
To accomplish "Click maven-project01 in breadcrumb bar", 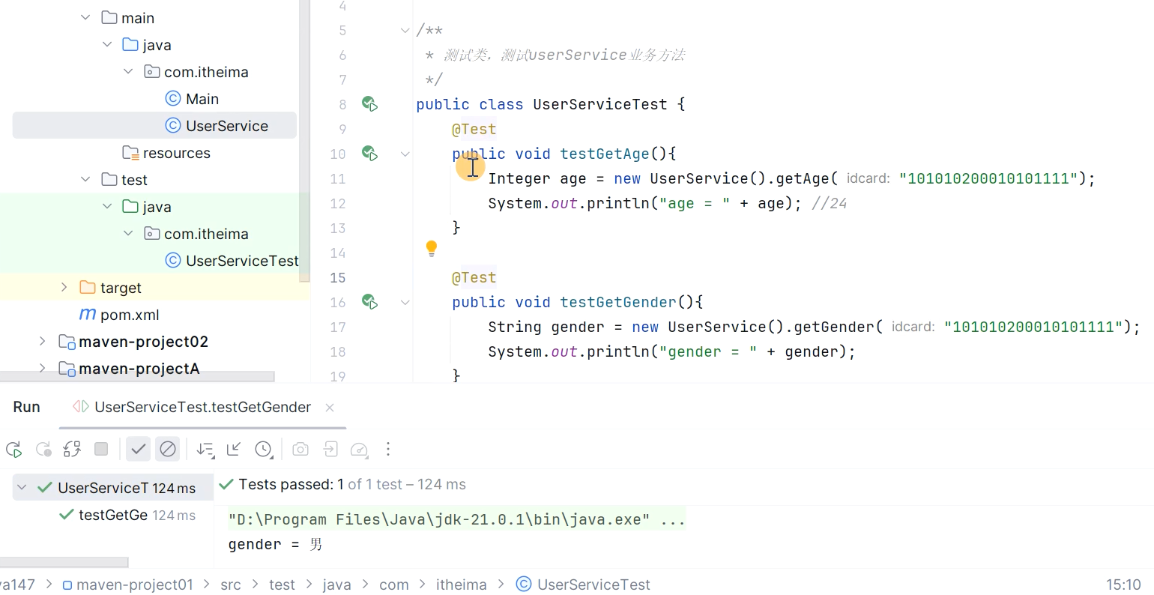I will point(127,585).
